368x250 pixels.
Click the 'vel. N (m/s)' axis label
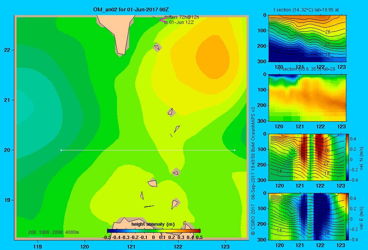pyautogui.click(x=362, y=158)
